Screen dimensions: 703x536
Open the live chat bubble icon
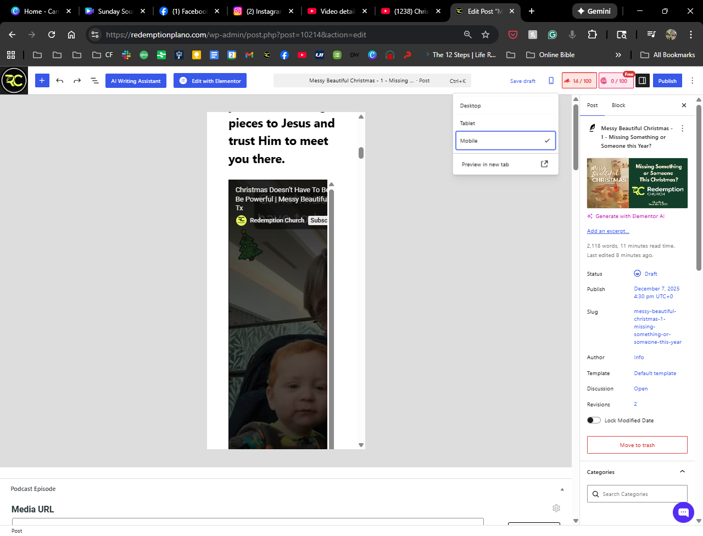click(683, 512)
